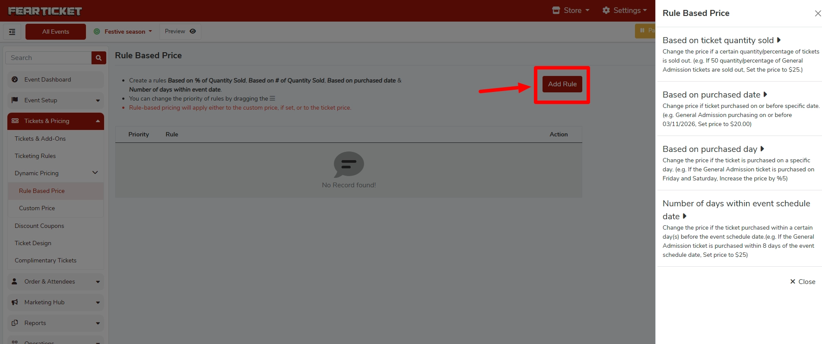
Task: Click the All Events button
Action: [x=56, y=32]
